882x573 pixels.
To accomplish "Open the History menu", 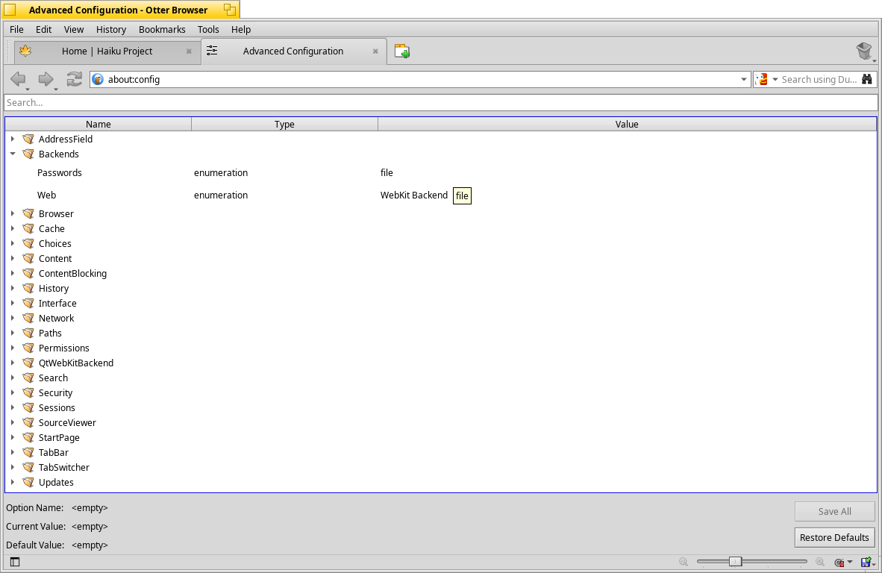I will (111, 29).
